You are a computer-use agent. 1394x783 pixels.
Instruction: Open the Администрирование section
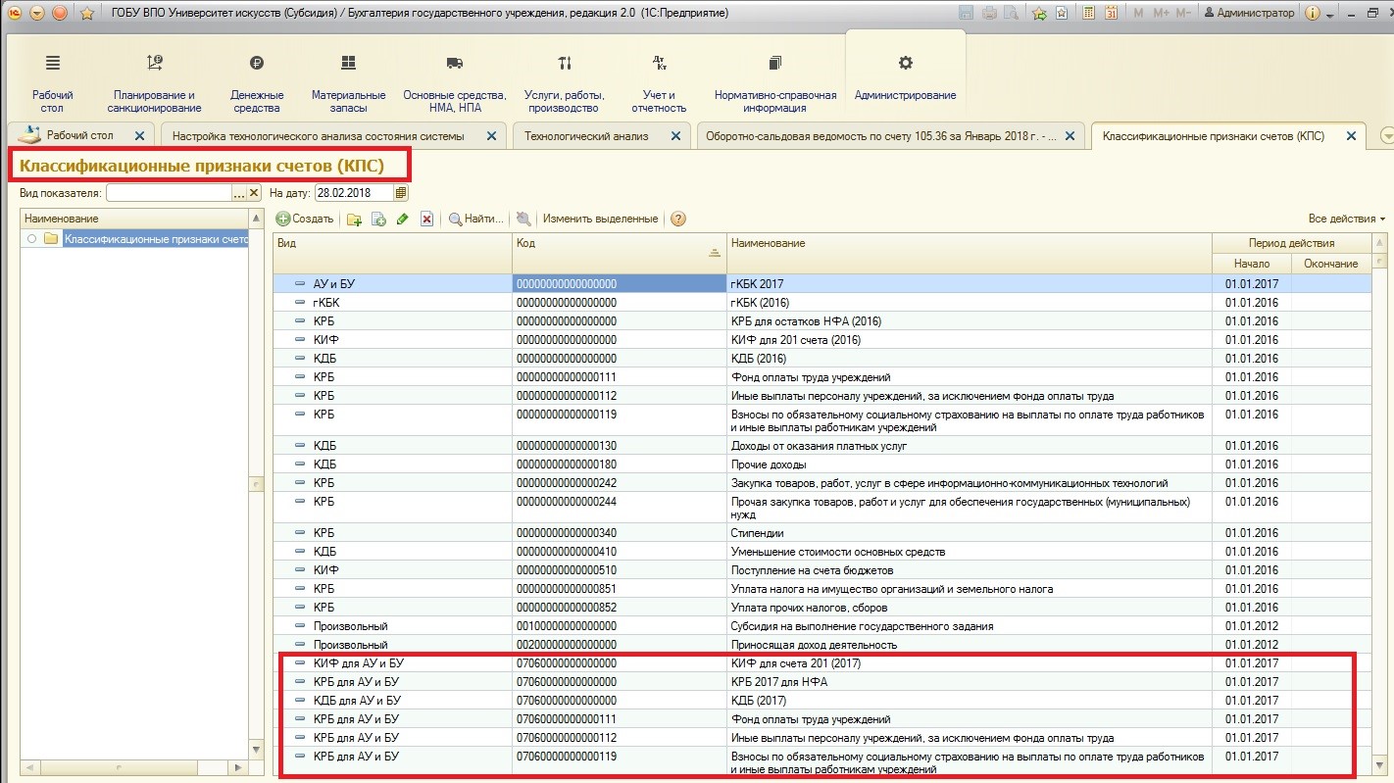pos(905,78)
